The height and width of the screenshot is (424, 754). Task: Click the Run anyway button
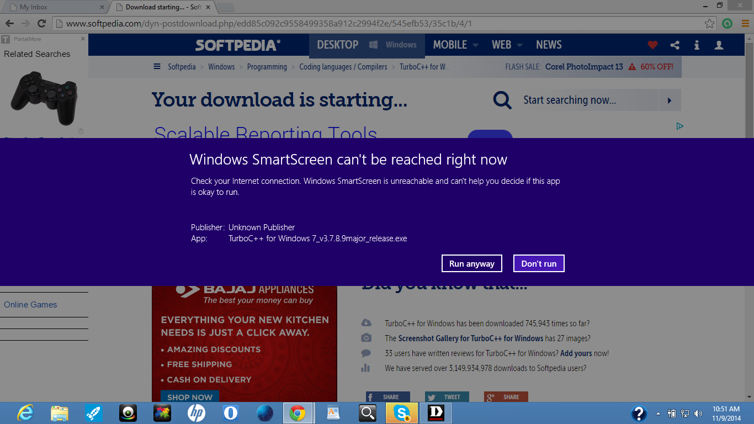coord(471,263)
